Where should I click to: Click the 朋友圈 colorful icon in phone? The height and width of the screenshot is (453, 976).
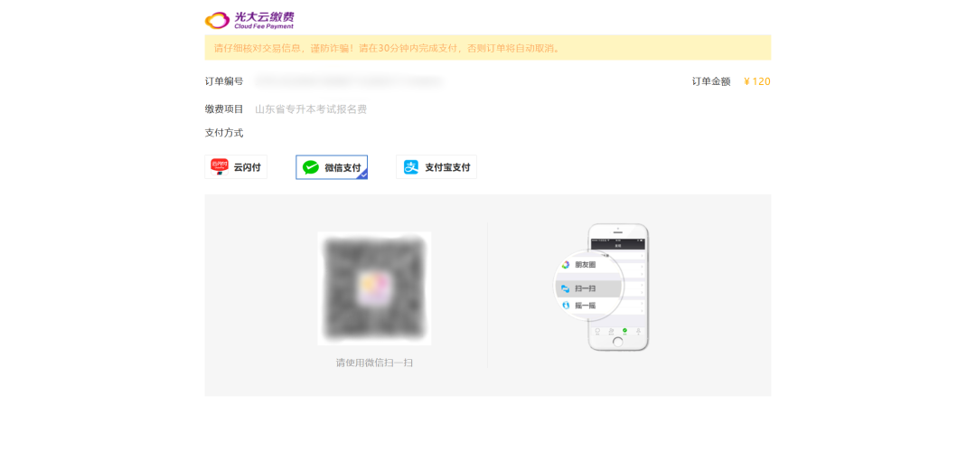(566, 265)
